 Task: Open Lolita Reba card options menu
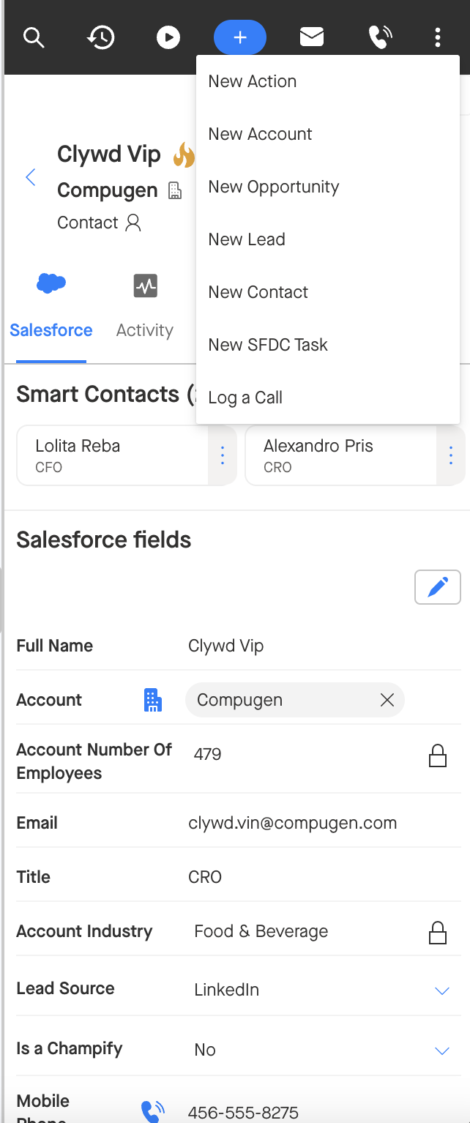223,456
